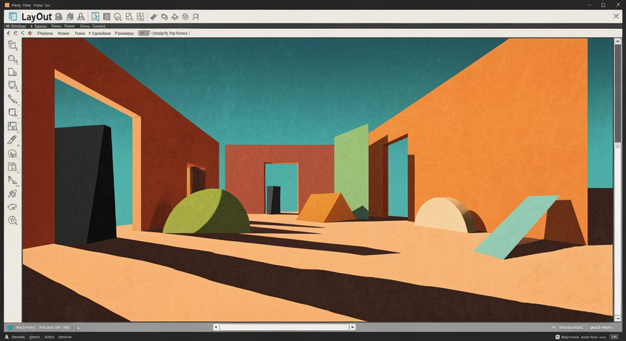Click the horizontal scrollbar right arrow
The height and width of the screenshot is (341, 626).
coord(353,327)
